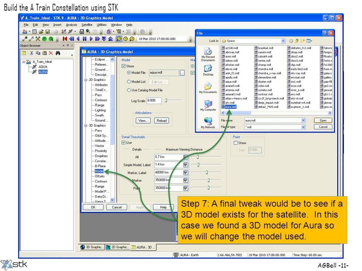Image resolution: width=362 pixels, height=271 pixels.
Task: Open the All distance units button
Action: [x=186, y=157]
